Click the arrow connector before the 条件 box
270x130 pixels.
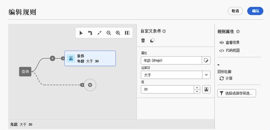tap(63, 58)
